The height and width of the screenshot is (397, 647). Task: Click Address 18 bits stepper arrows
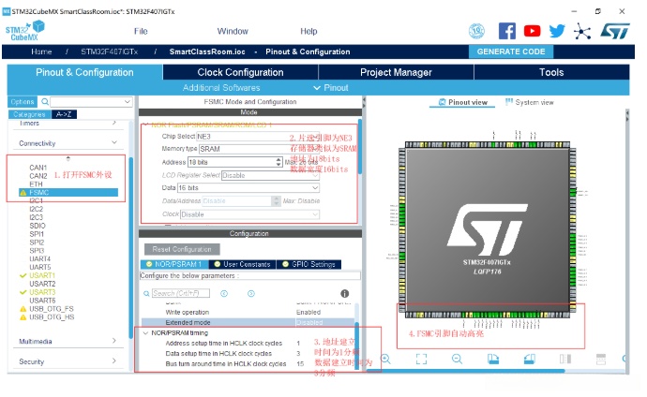click(x=278, y=162)
